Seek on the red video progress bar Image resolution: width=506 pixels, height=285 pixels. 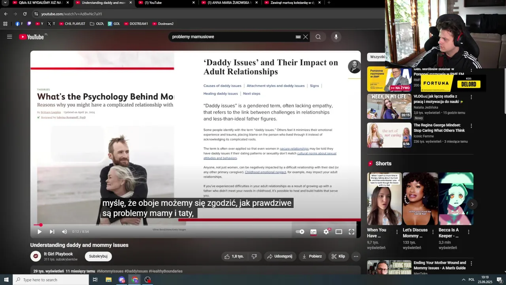pyautogui.click(x=196, y=225)
